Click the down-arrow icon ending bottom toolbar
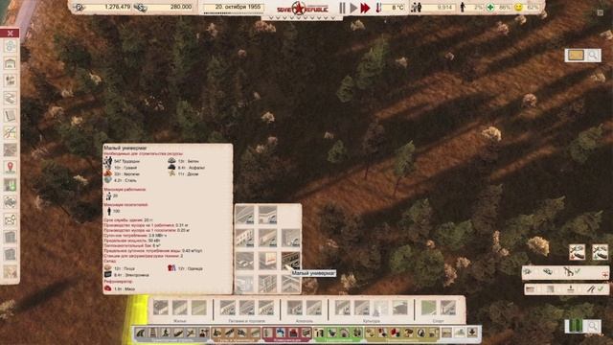Image resolution: width=613 pixels, height=345 pixels. [x=472, y=333]
